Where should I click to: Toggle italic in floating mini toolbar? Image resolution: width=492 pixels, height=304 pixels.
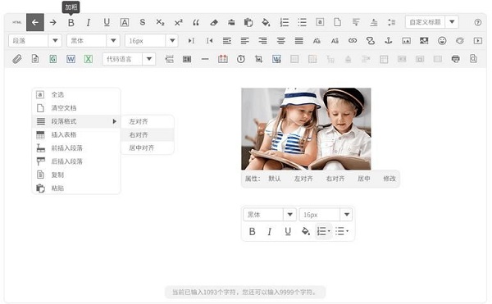coord(270,232)
